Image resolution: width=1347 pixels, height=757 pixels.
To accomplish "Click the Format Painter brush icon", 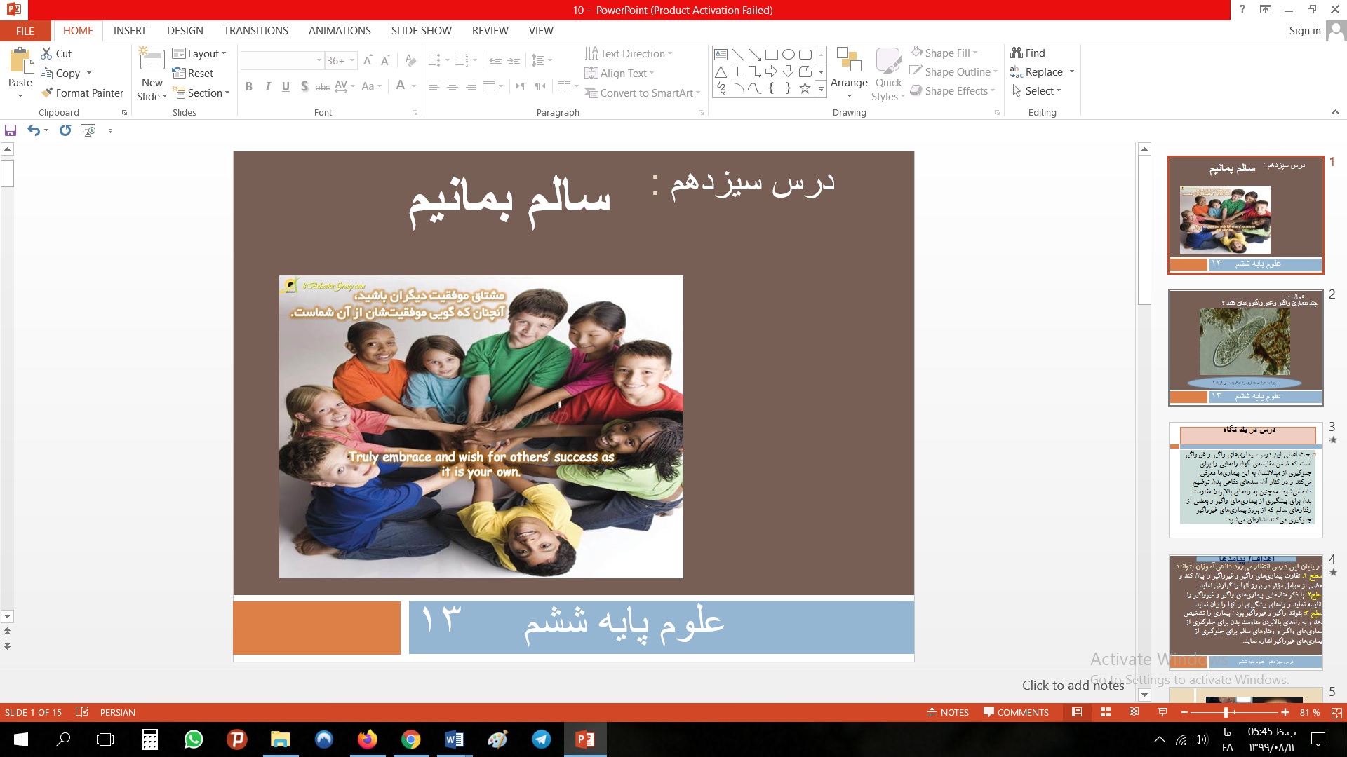I will coord(47,93).
